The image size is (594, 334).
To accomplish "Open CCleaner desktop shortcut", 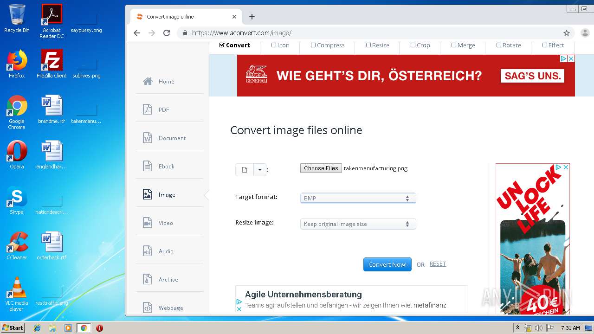I will tap(17, 246).
